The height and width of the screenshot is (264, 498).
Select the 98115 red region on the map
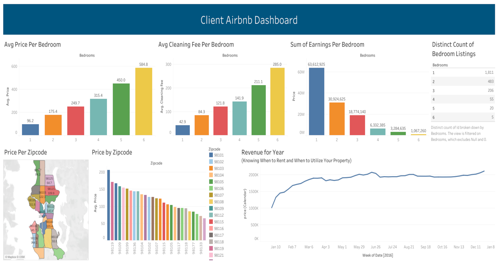(52, 191)
